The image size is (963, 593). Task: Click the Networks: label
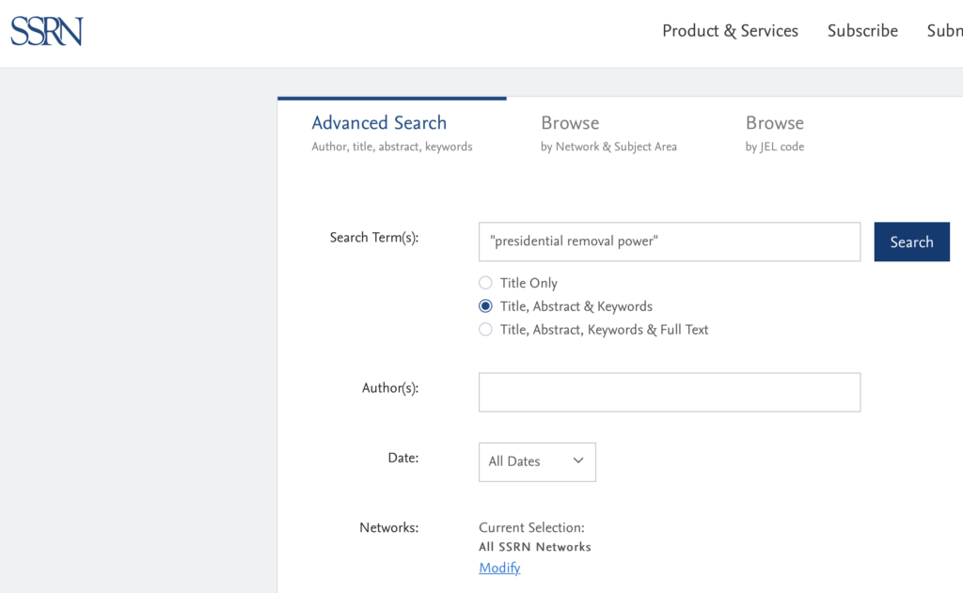[388, 527]
